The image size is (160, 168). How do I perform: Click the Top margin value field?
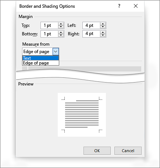click(50, 25)
